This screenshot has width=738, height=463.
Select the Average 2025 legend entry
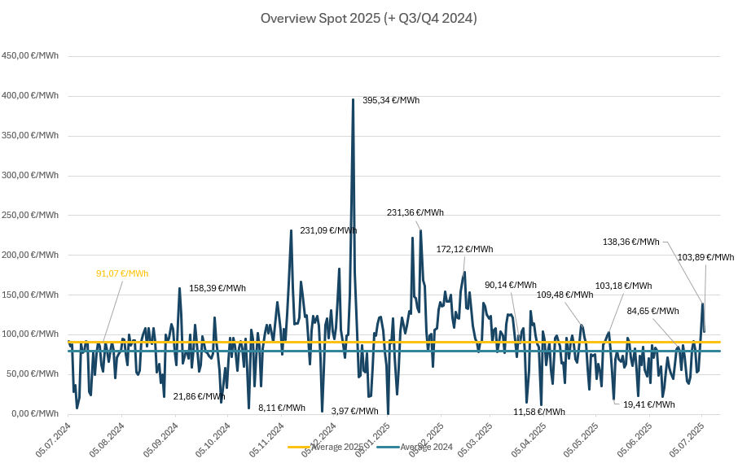(323, 448)
